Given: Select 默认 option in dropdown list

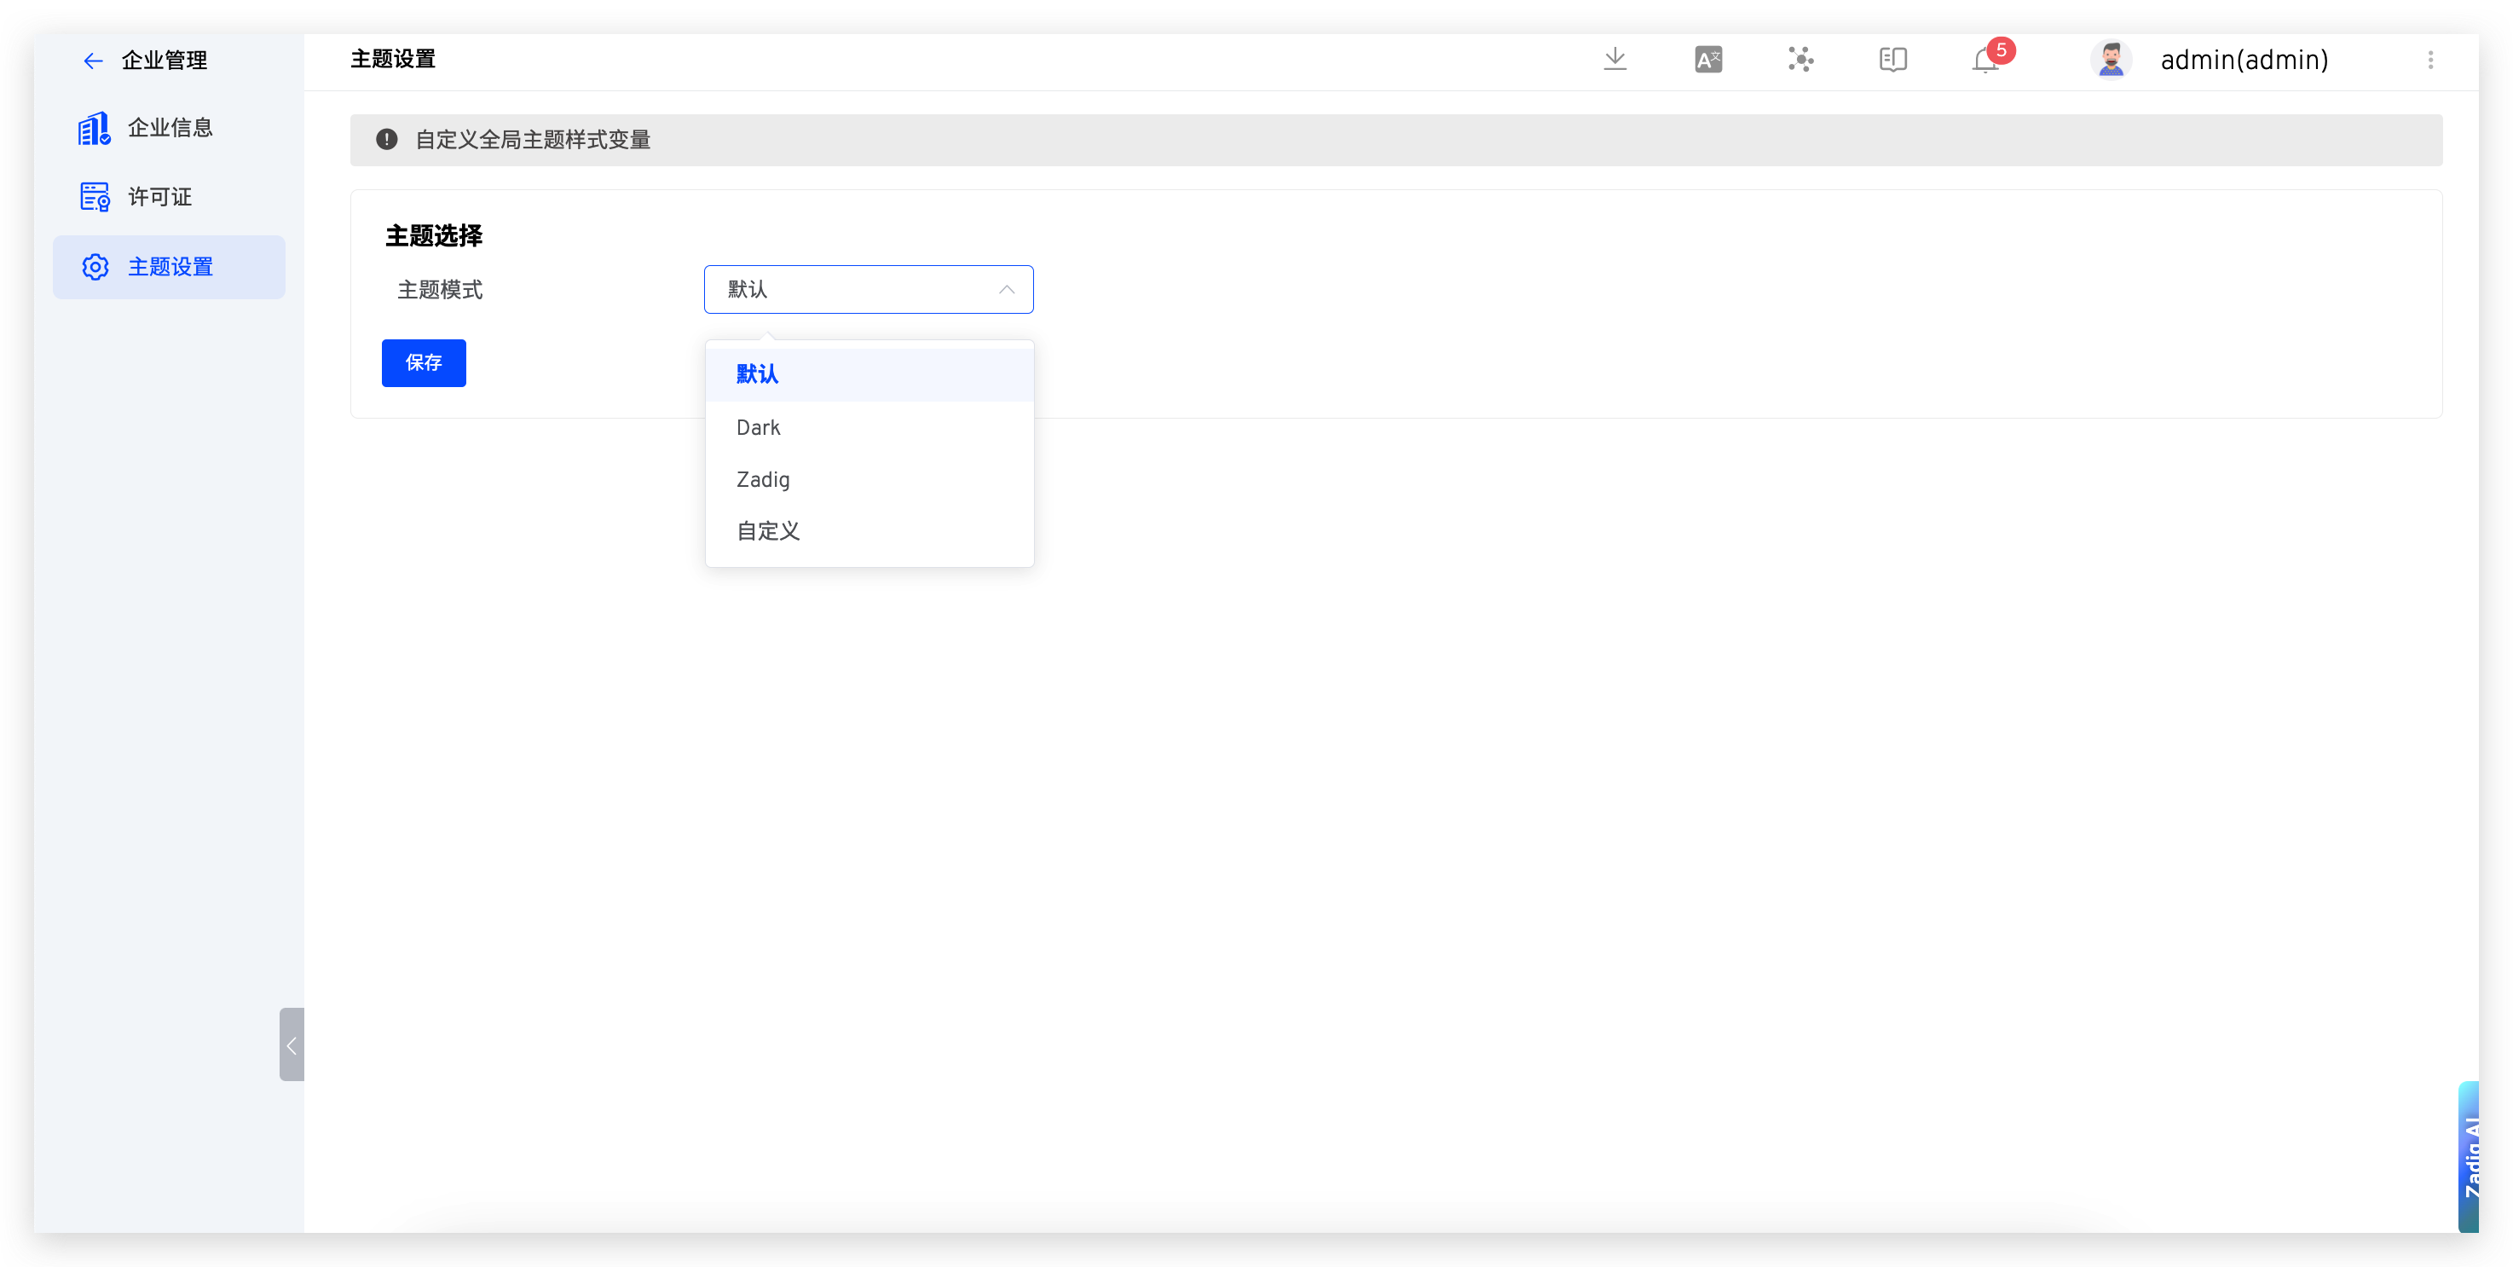Looking at the screenshot, I should tap(757, 373).
